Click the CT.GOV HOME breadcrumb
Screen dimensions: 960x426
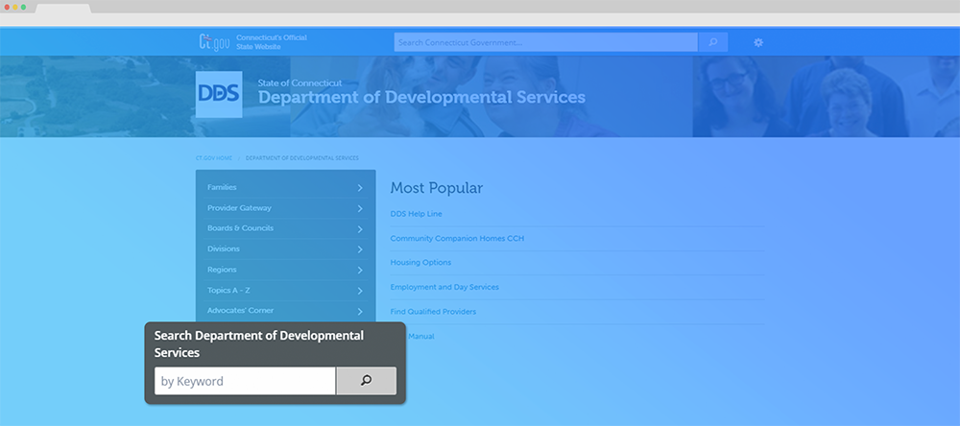tap(214, 157)
